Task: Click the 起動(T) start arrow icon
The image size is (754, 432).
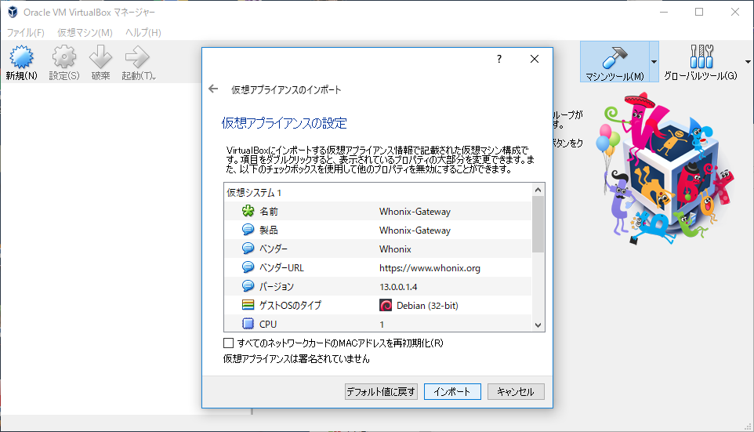Action: [x=137, y=56]
